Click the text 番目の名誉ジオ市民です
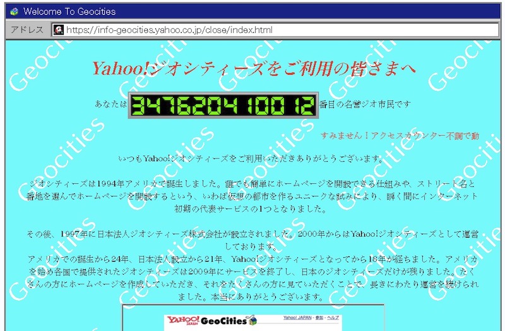Viewport: 505px width, 331px height. [365, 104]
